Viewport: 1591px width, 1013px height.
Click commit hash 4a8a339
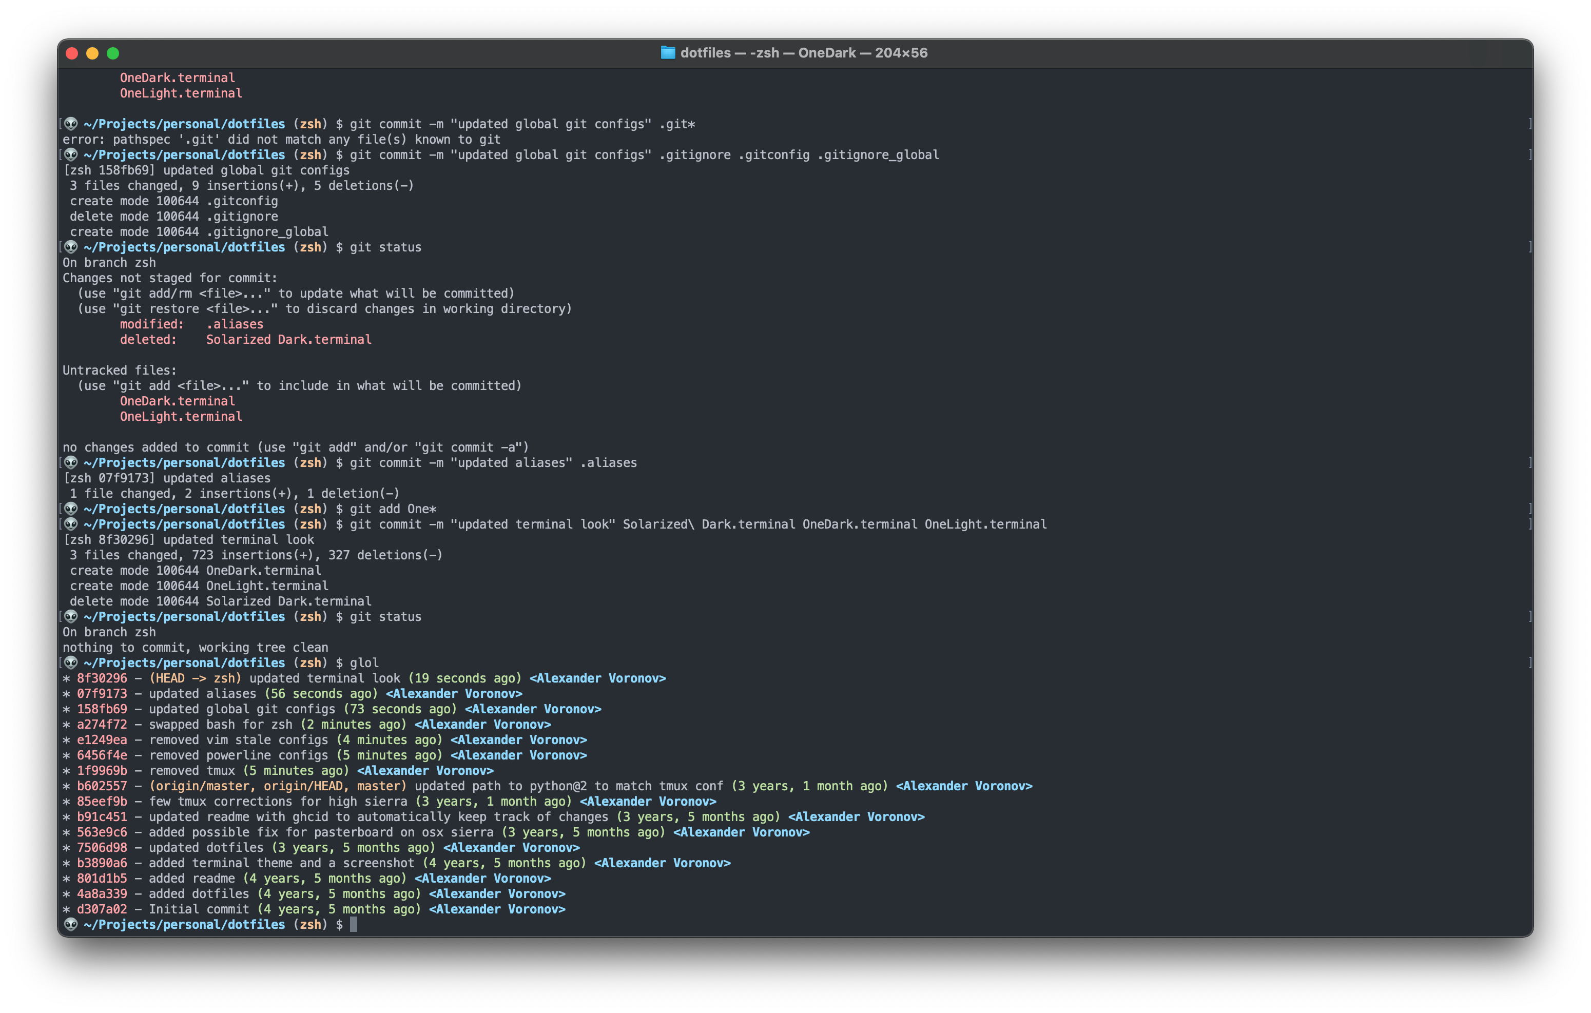(102, 893)
